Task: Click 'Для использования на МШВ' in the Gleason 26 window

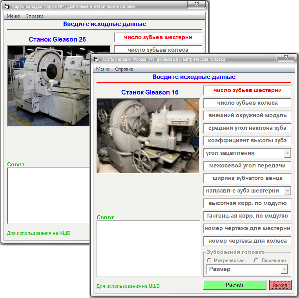Action: tap(38, 233)
